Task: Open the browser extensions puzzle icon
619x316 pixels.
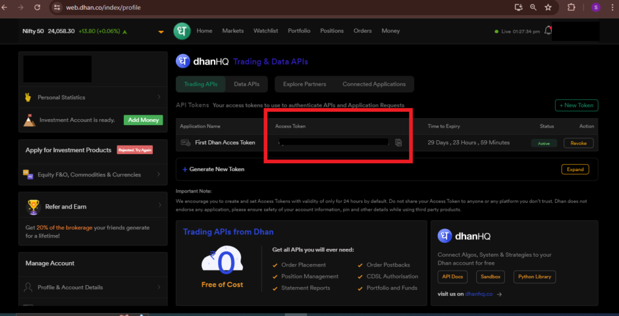Action: [x=571, y=7]
